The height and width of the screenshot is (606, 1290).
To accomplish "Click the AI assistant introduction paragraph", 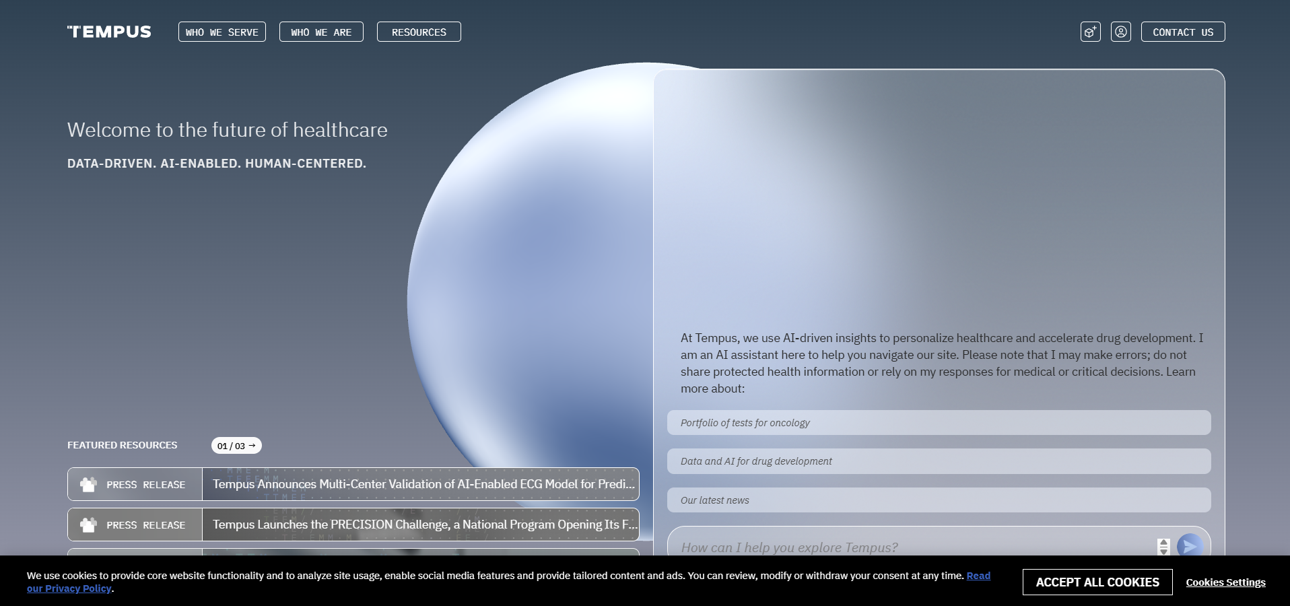I will click(x=942, y=363).
